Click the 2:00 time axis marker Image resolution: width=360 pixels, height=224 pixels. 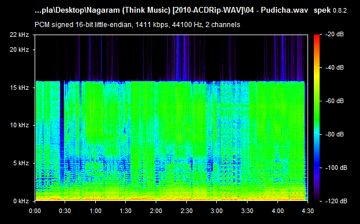click(x=156, y=211)
